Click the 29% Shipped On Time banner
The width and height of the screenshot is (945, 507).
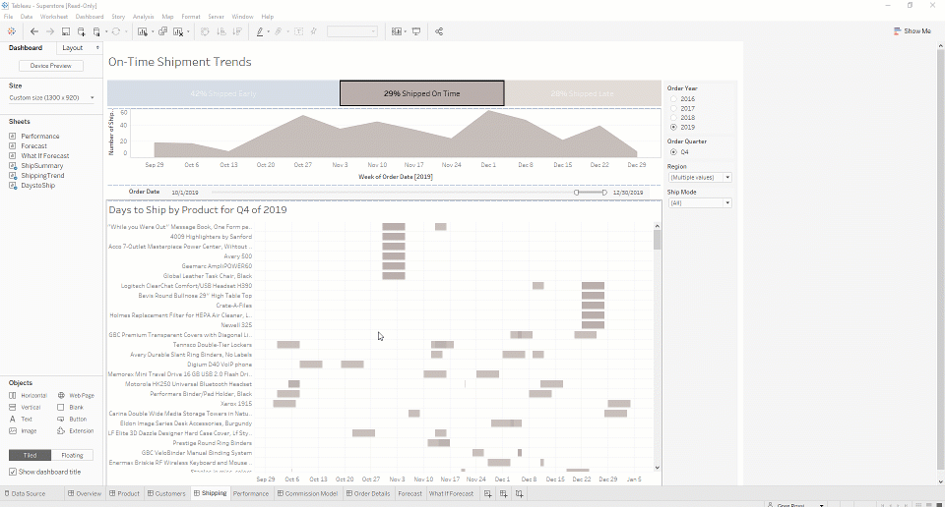point(422,93)
